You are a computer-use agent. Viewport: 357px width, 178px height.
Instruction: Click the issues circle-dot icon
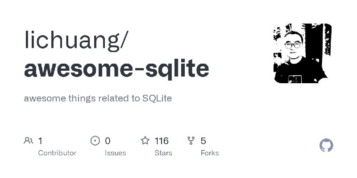point(95,141)
